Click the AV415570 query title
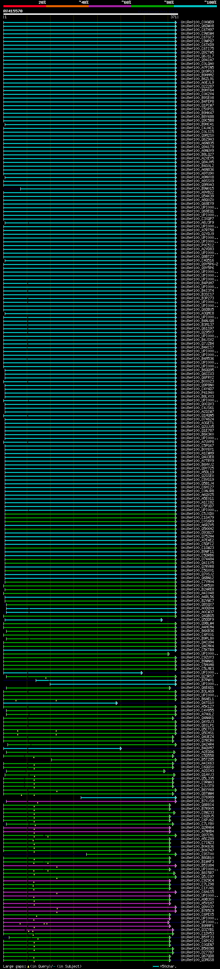The width and height of the screenshot is (220, 969). (x=13, y=11)
